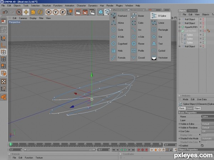Open the viewport Cameras menu

coord(23,18)
